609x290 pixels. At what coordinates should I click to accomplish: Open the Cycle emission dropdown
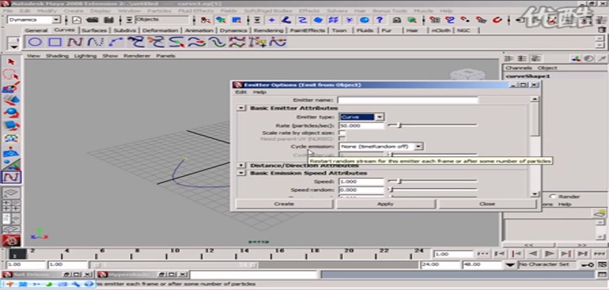[418, 146]
